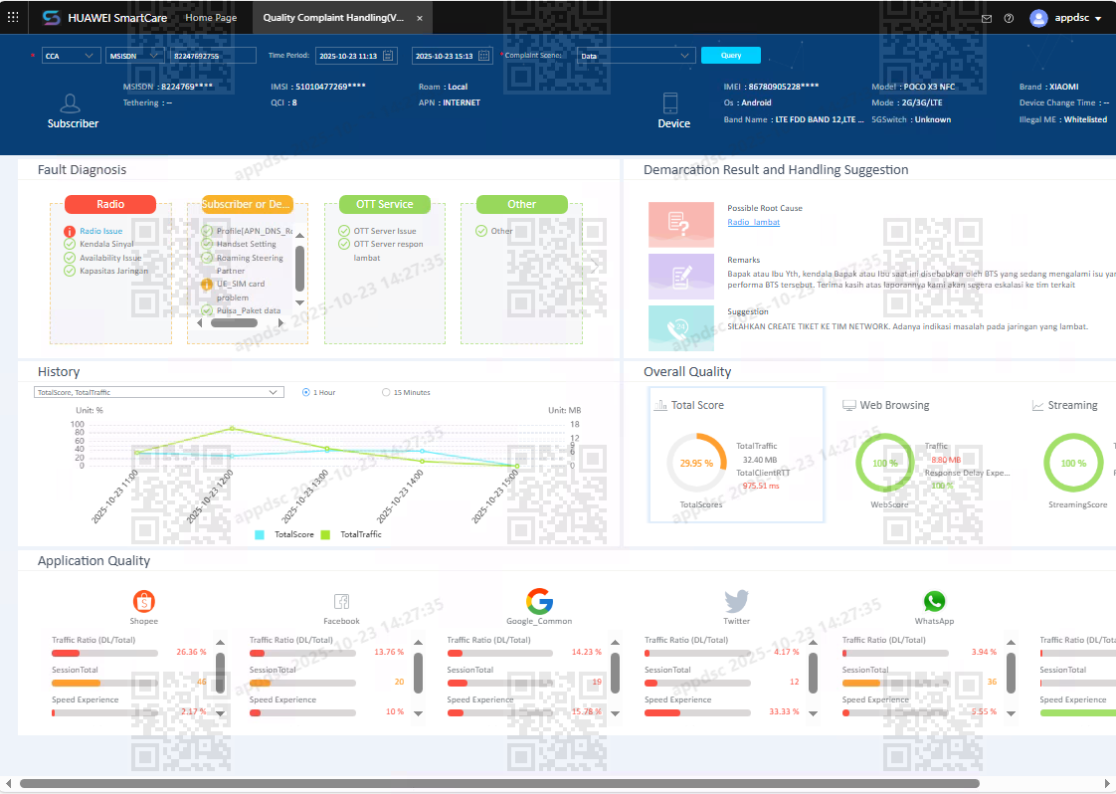Switch to the Home Page tab
The image size is (1116, 794).
pos(211,18)
